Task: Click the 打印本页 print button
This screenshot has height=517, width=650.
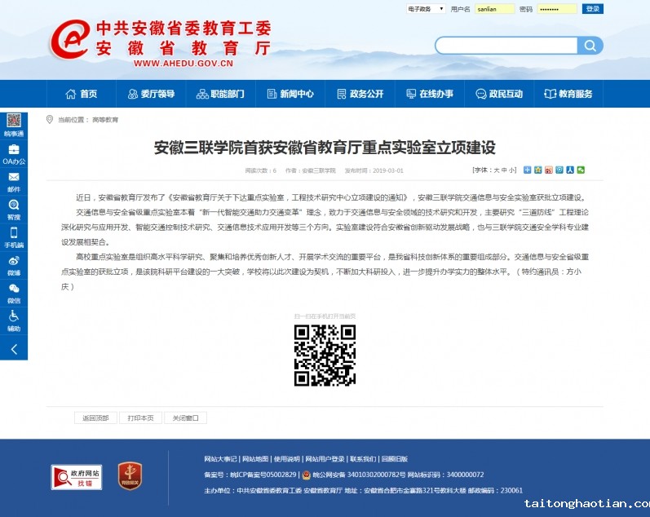Action: coord(139,418)
